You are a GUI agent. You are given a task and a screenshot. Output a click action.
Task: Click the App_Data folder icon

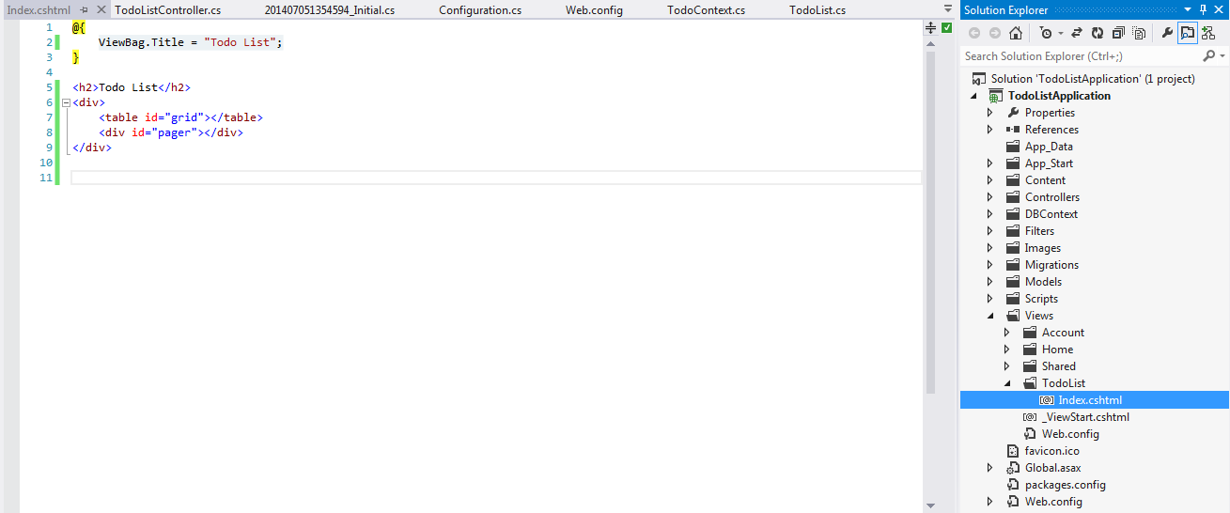click(x=1013, y=147)
